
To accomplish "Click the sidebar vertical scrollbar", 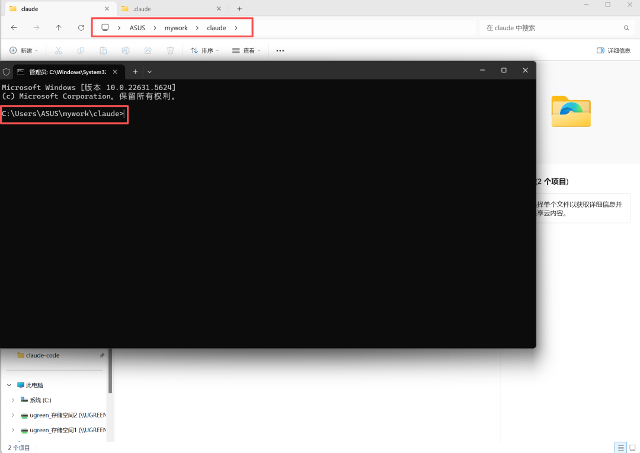I will point(110,371).
